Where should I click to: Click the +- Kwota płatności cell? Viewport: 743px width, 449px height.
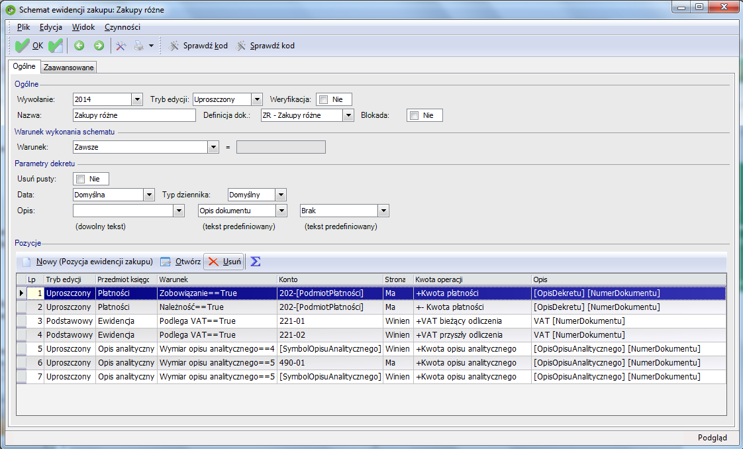coord(472,307)
